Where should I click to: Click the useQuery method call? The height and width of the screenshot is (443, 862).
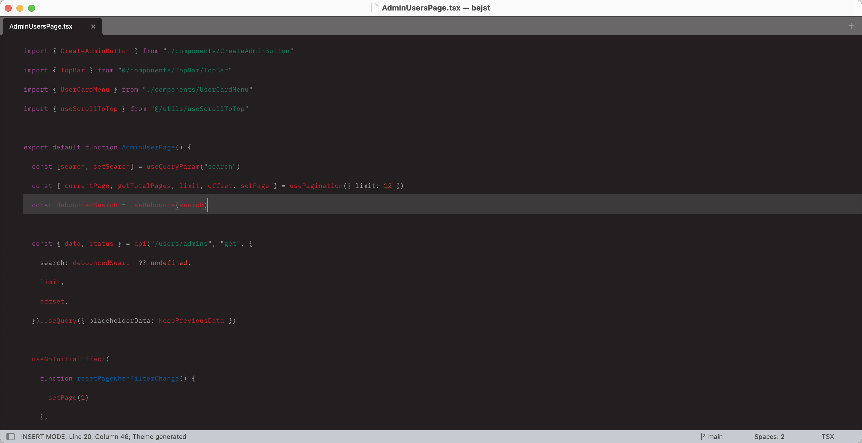pyautogui.click(x=60, y=320)
